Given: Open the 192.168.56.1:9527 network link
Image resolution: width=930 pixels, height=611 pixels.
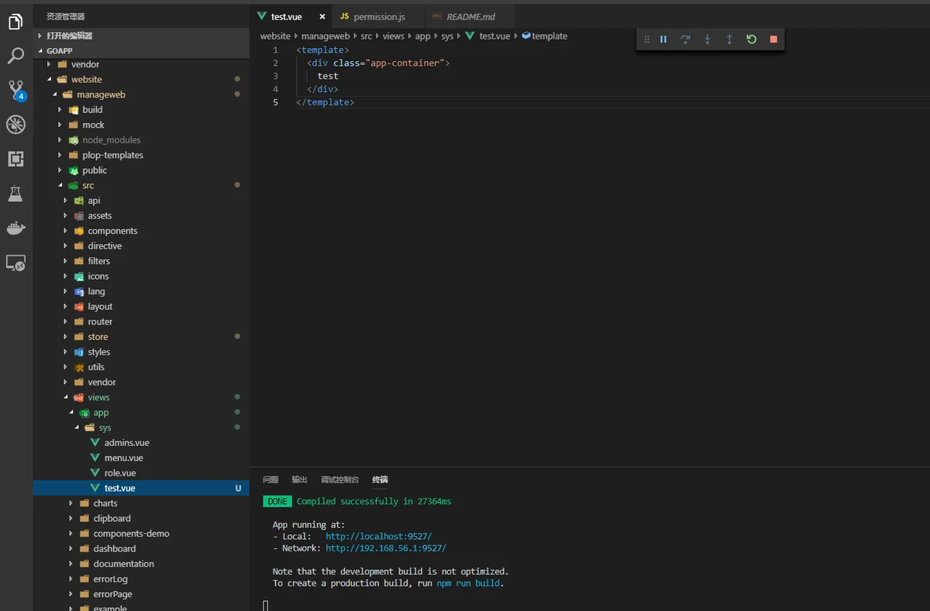Looking at the screenshot, I should (x=386, y=548).
